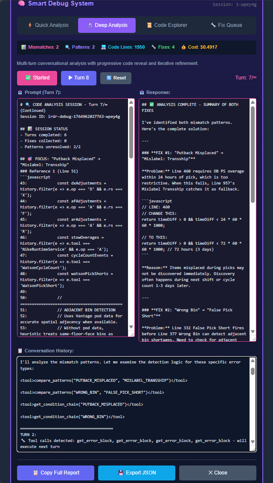Click the scroll icon beside Conversation History
This screenshot has height=483, width=273.
tap(20, 351)
